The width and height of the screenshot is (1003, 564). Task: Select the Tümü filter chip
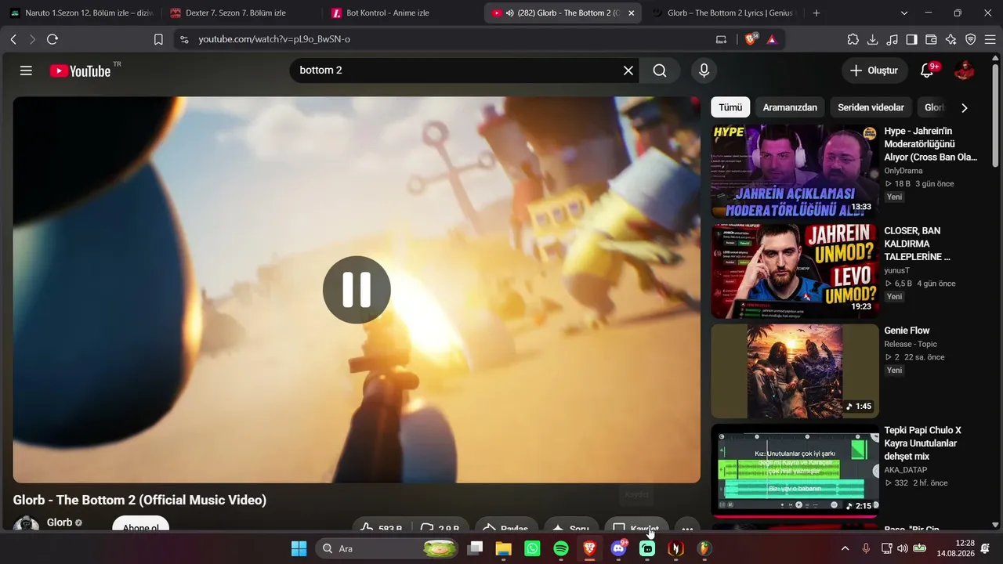click(x=730, y=107)
